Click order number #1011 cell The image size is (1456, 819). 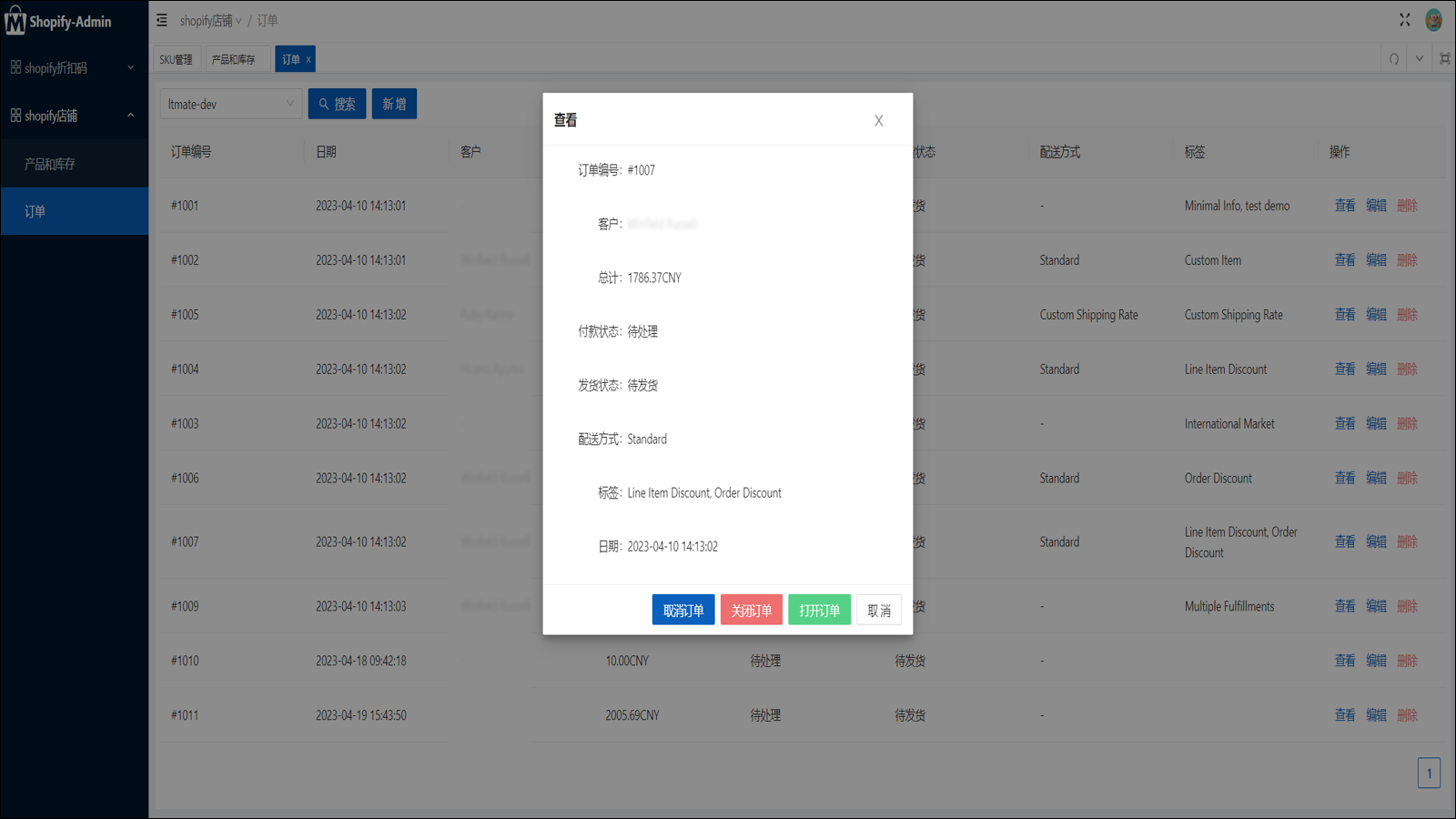pos(185,716)
